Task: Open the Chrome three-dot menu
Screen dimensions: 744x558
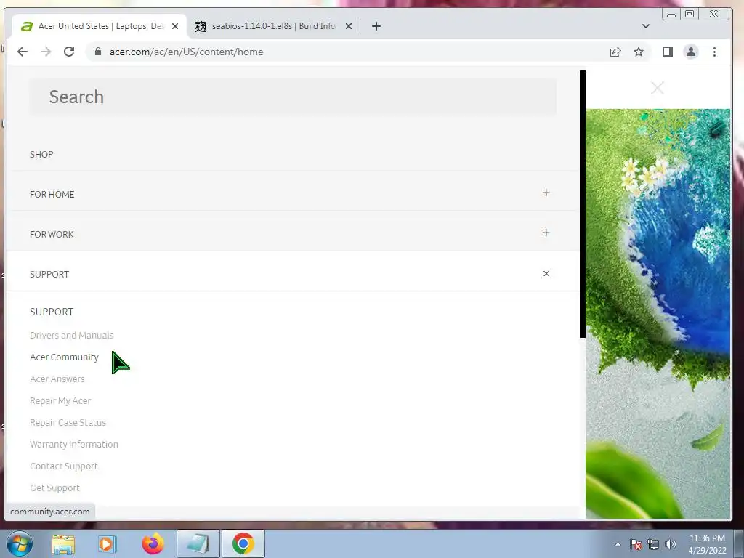Action: pyautogui.click(x=715, y=52)
